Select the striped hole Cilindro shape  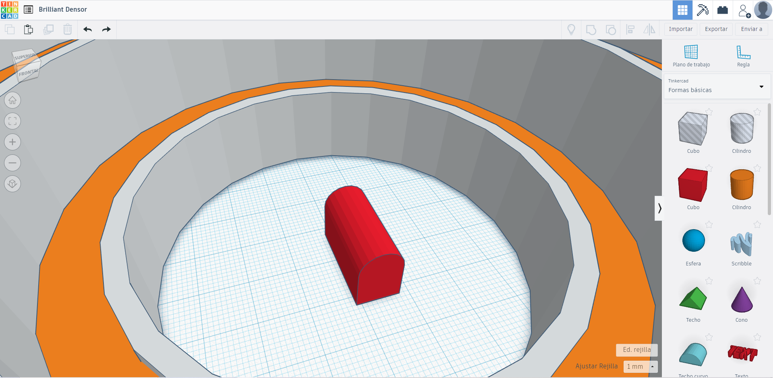tap(742, 129)
